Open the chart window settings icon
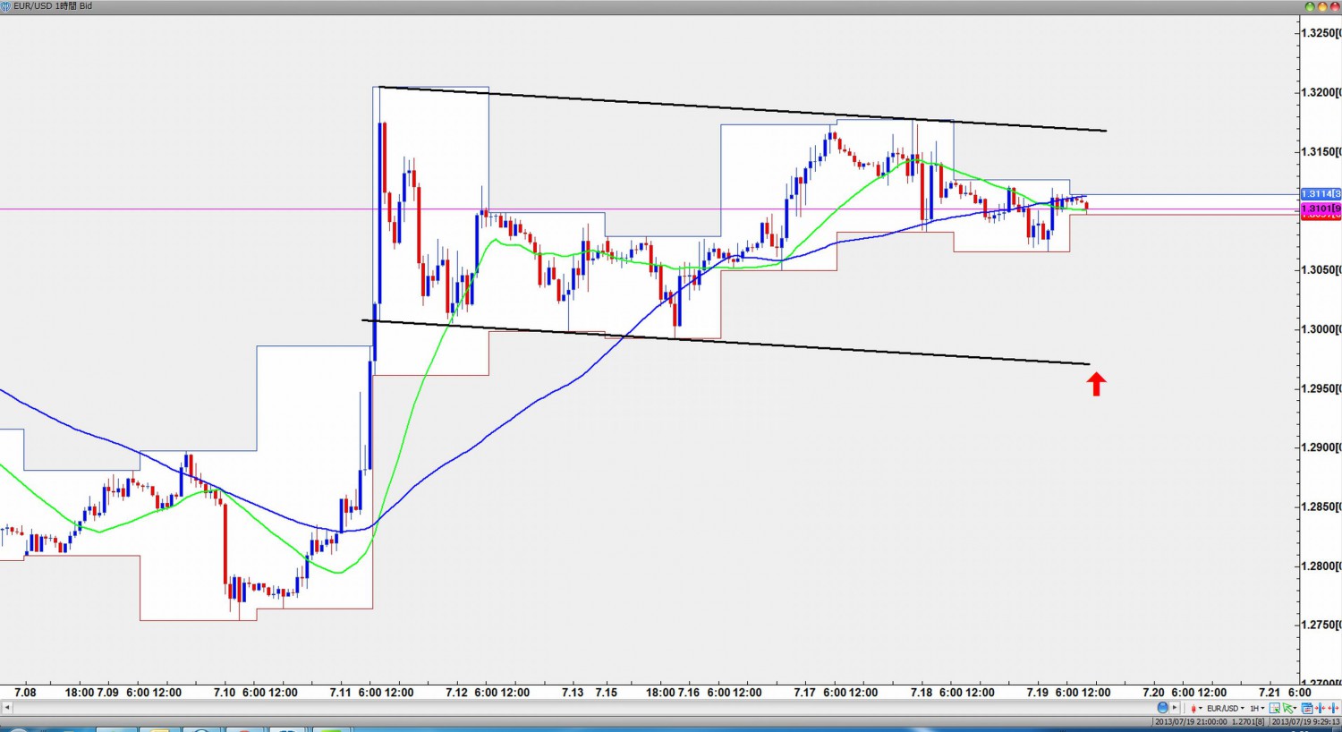 [x=1307, y=708]
